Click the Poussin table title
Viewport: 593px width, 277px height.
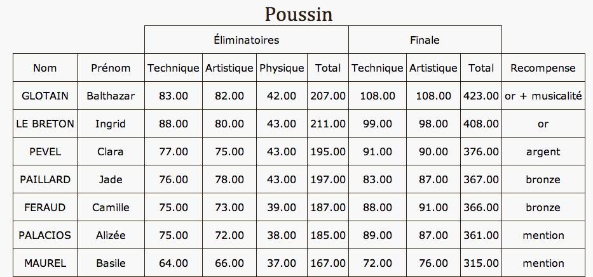pos(298,15)
